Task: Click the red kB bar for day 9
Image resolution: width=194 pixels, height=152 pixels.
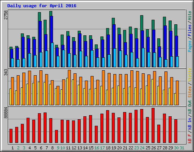Action: pyautogui.click(x=56, y=136)
